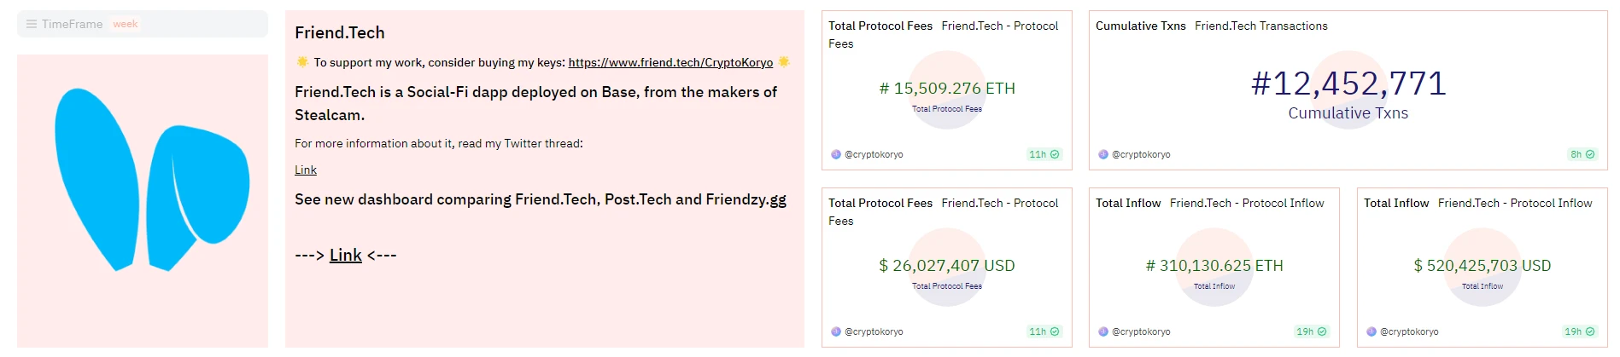Open the Twitter thread 'Link' below the info line

coord(306,170)
